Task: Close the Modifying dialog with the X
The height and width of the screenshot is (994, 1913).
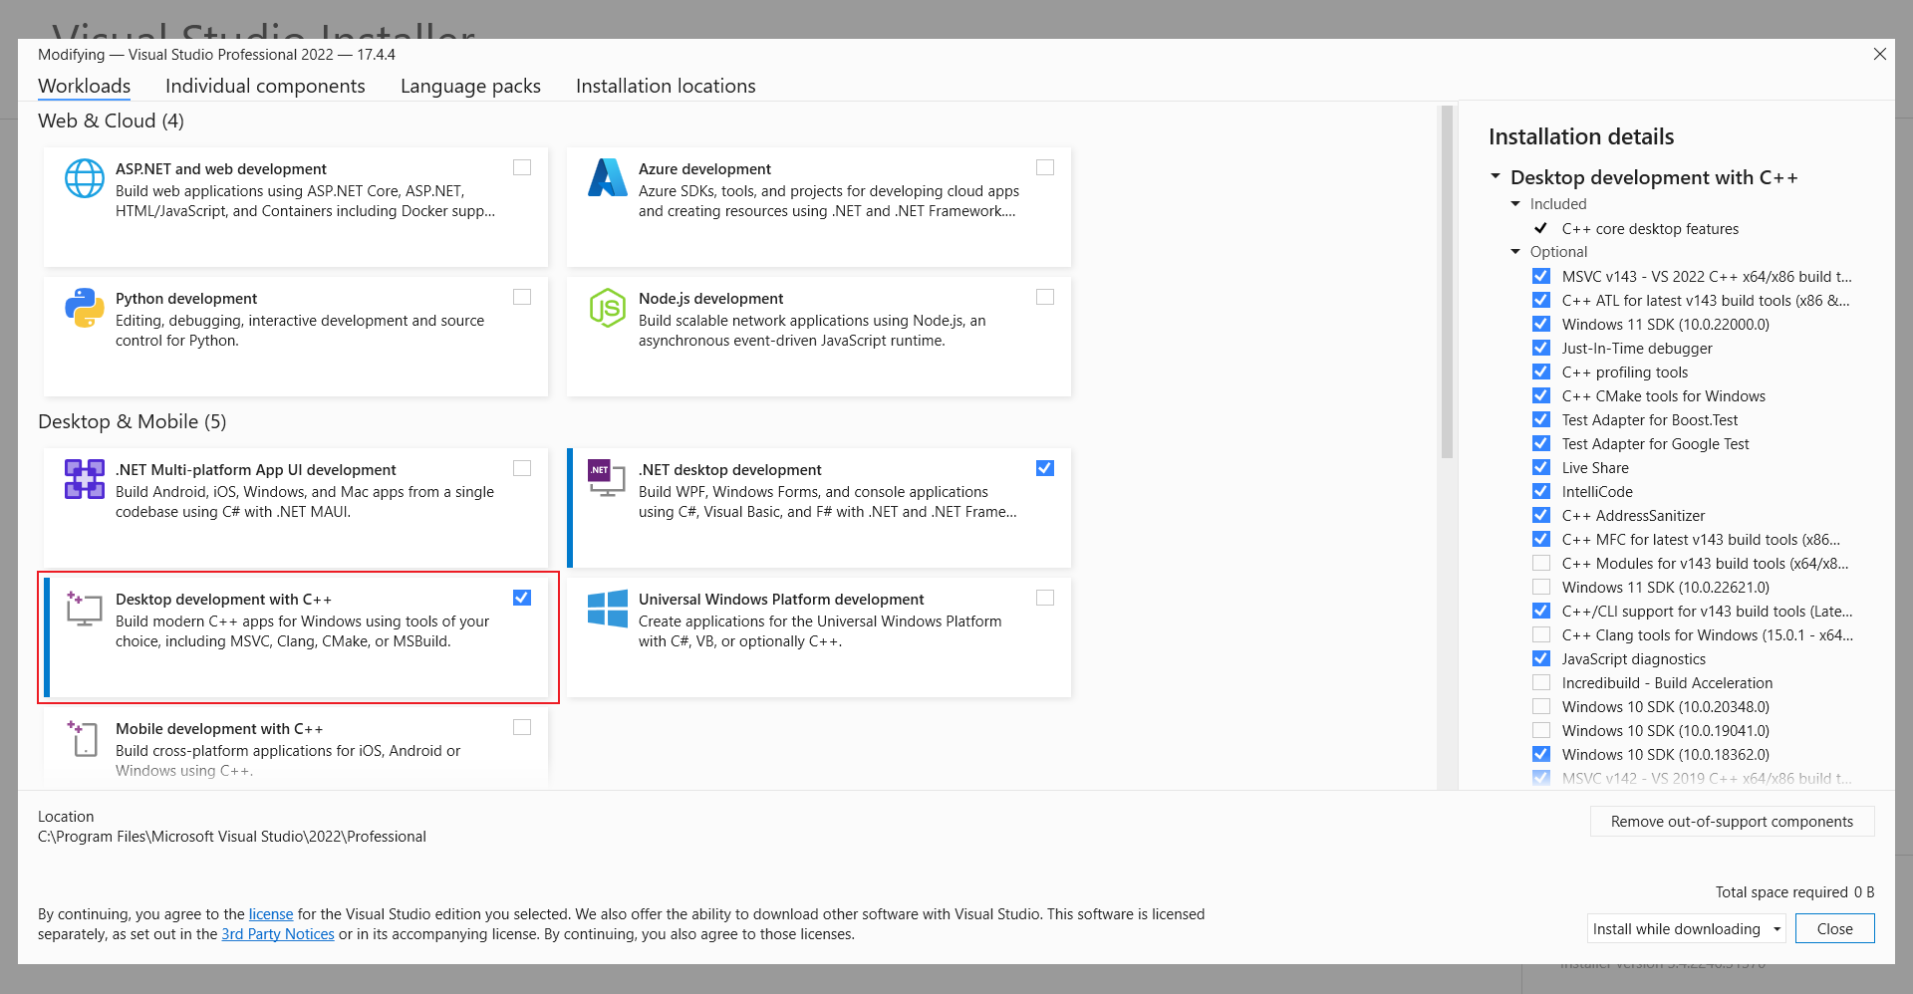Action: click(1880, 54)
